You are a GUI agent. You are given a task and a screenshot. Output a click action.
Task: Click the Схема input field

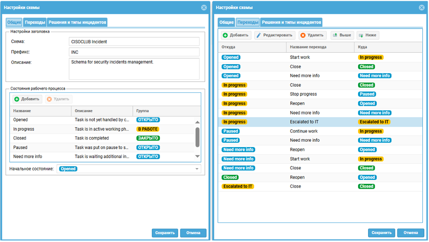pyautogui.click(x=134, y=42)
